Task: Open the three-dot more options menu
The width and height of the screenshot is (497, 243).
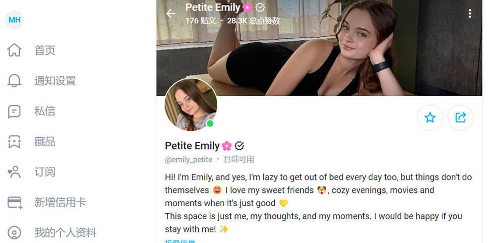Action: [x=470, y=14]
